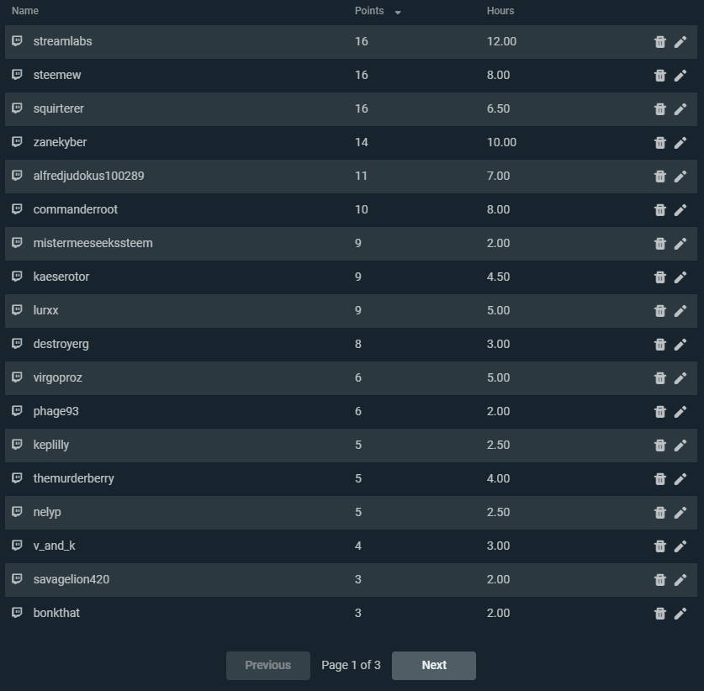
Task: Click the Previous page button
Action: pos(267,665)
